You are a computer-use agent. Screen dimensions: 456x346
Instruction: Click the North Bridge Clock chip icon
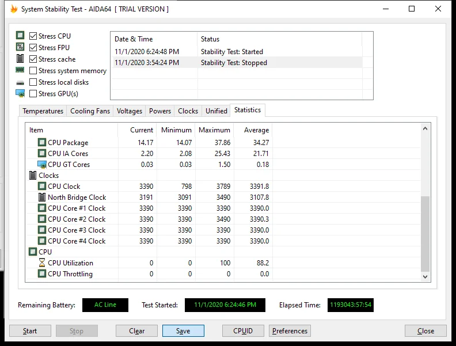[42, 197]
